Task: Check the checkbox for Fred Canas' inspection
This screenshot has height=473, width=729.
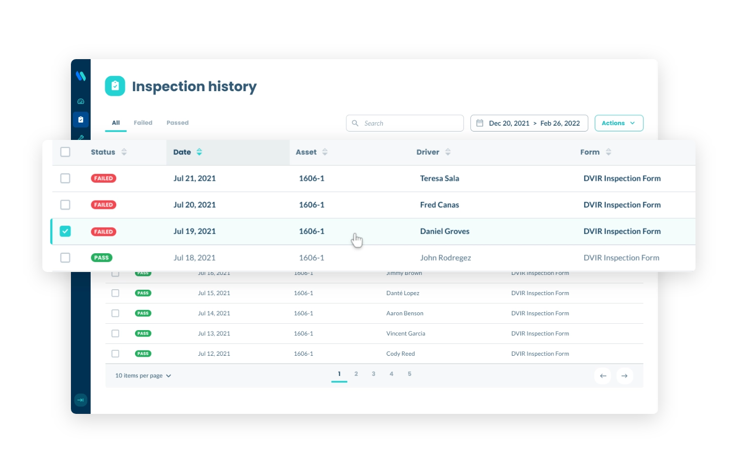Action: point(65,204)
